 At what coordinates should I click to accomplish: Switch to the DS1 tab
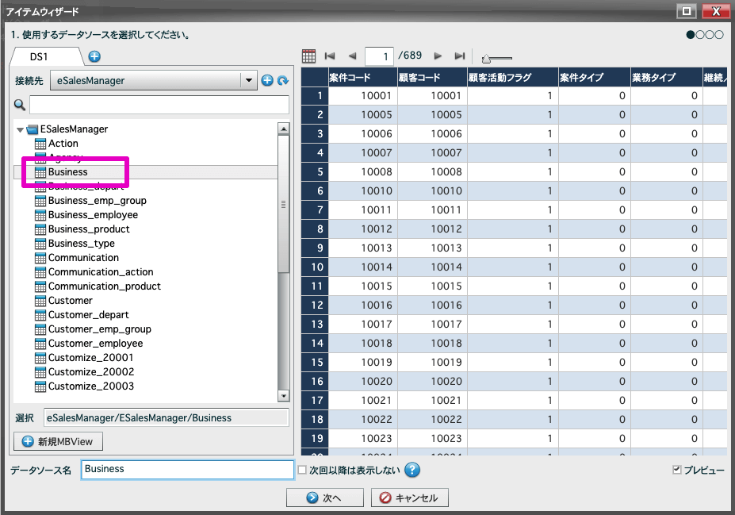coord(39,57)
